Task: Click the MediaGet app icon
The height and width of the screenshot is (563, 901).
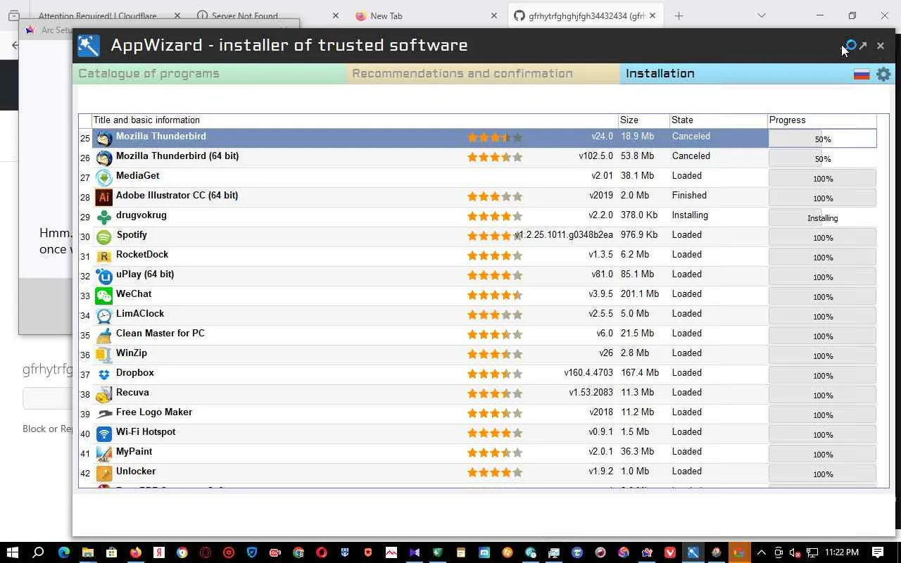Action: [104, 177]
